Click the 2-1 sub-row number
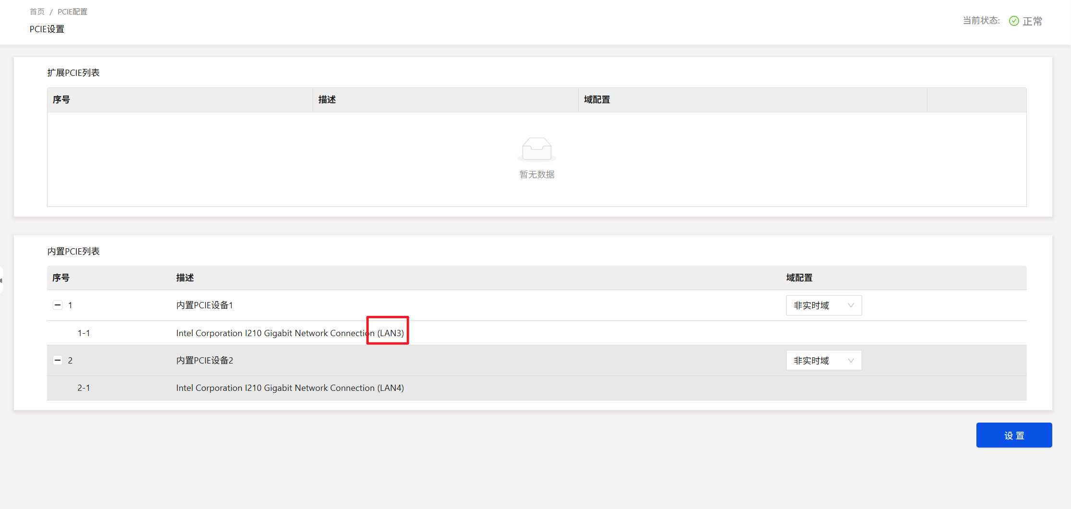Viewport: 1071px width, 509px height. [x=84, y=388]
